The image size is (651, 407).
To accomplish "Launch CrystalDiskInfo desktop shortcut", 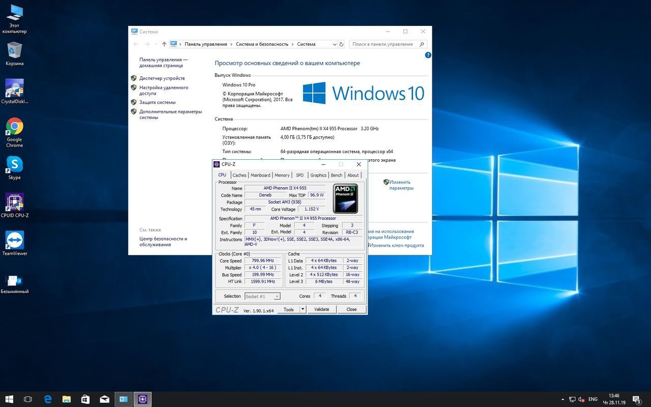I will point(14,92).
